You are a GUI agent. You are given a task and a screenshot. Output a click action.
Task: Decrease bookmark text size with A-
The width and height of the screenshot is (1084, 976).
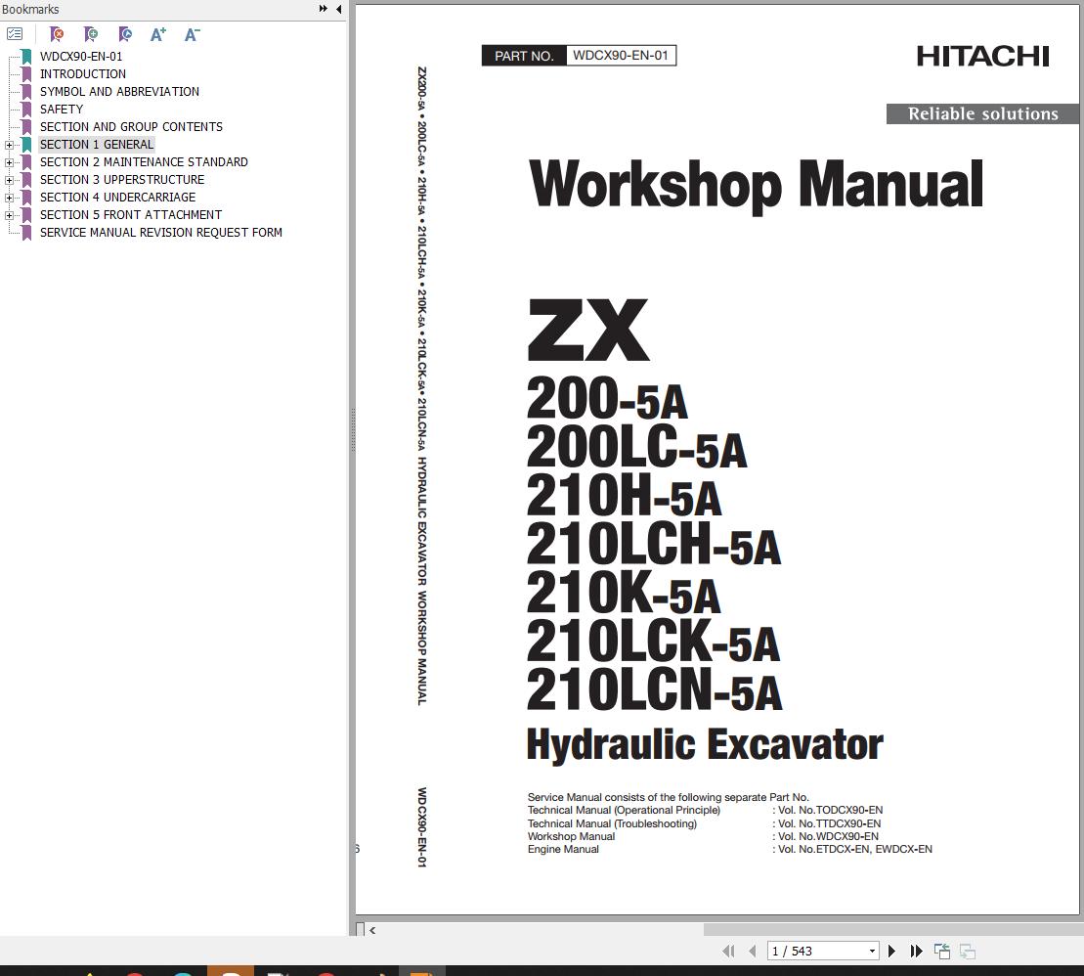coord(193,34)
